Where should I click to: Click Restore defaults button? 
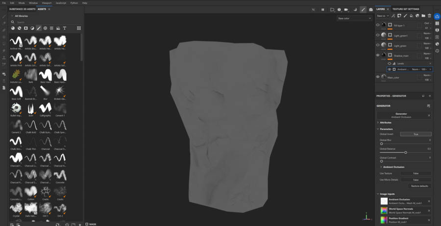(419, 186)
